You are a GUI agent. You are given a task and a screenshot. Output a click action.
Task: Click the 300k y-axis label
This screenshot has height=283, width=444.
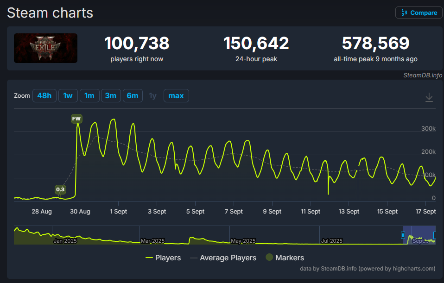(428, 128)
